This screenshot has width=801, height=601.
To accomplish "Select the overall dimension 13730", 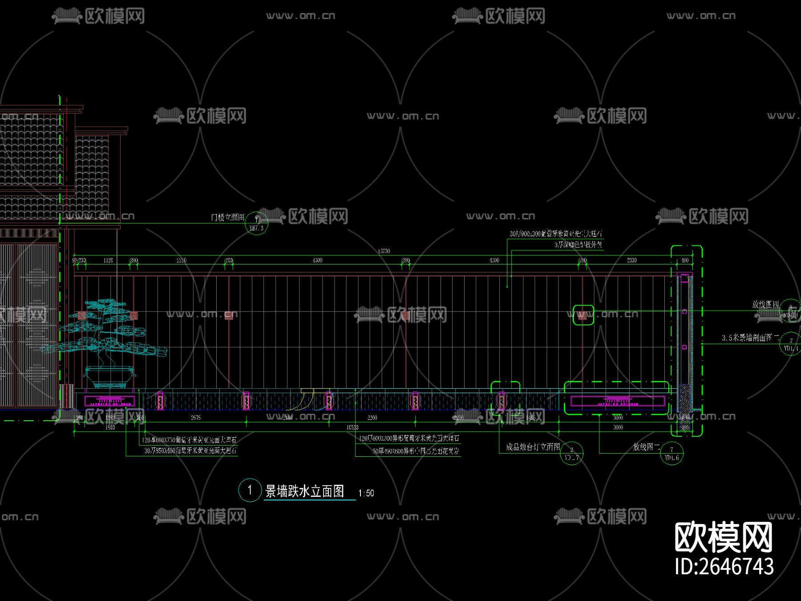I will [384, 251].
